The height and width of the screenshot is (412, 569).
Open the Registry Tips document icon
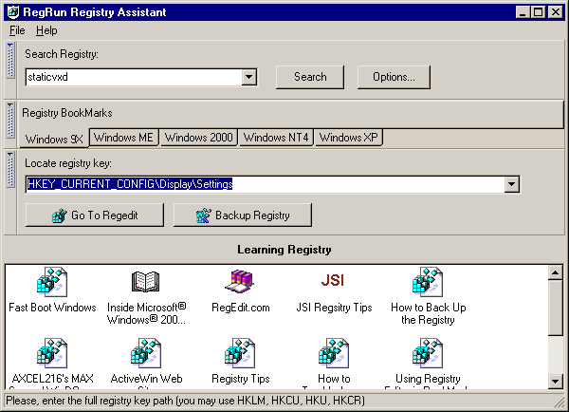[240, 353]
